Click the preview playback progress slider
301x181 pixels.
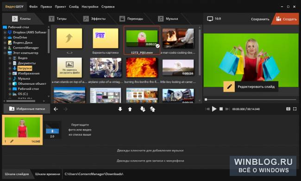coord(251,100)
